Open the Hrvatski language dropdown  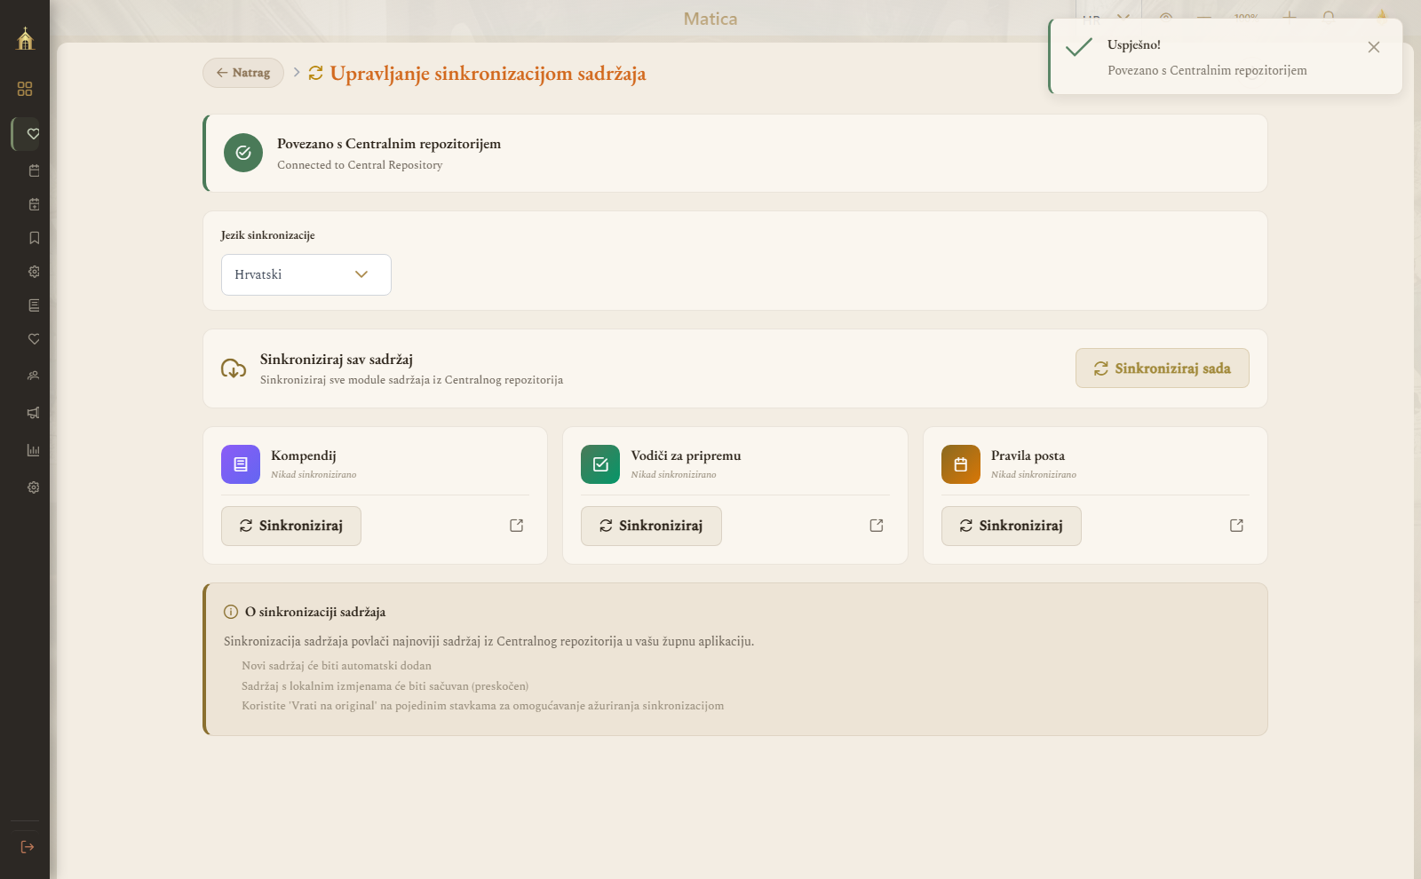click(306, 274)
